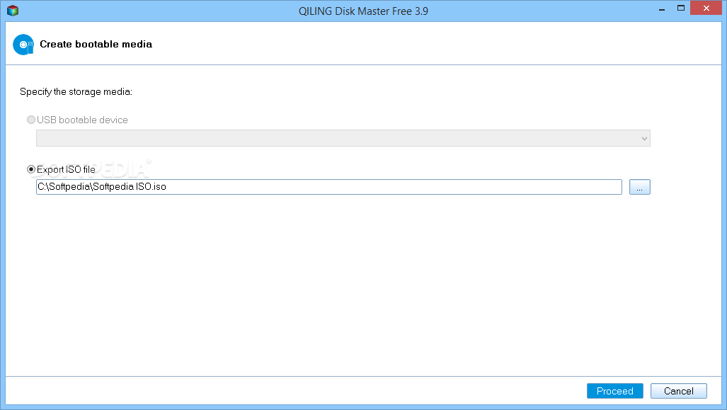Click the Cancel button
This screenshot has width=727, height=410.
678,391
